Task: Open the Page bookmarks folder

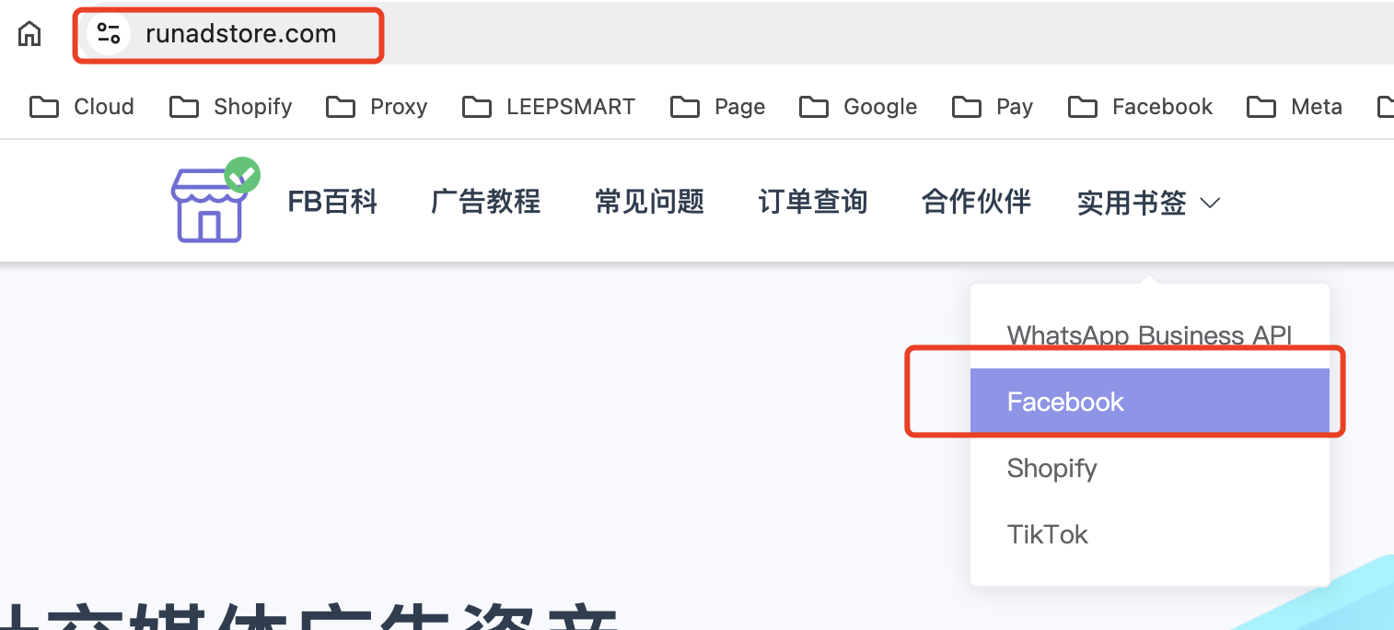Action: tap(718, 107)
